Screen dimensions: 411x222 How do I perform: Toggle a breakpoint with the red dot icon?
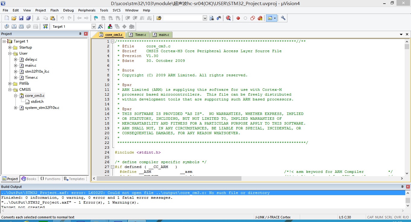238,18
